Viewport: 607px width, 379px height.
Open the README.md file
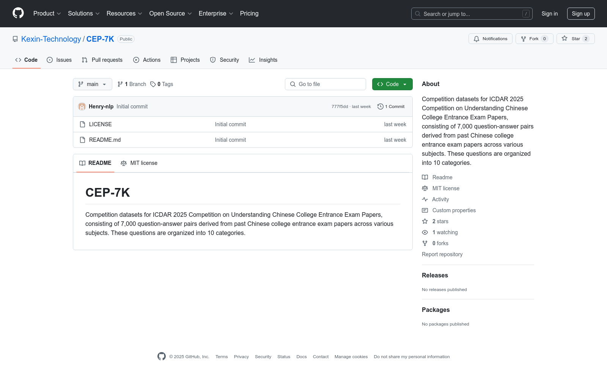(x=105, y=140)
